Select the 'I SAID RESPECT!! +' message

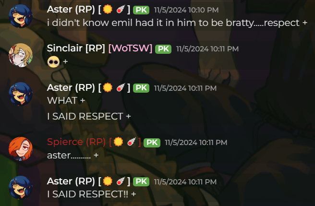[x=92, y=194]
